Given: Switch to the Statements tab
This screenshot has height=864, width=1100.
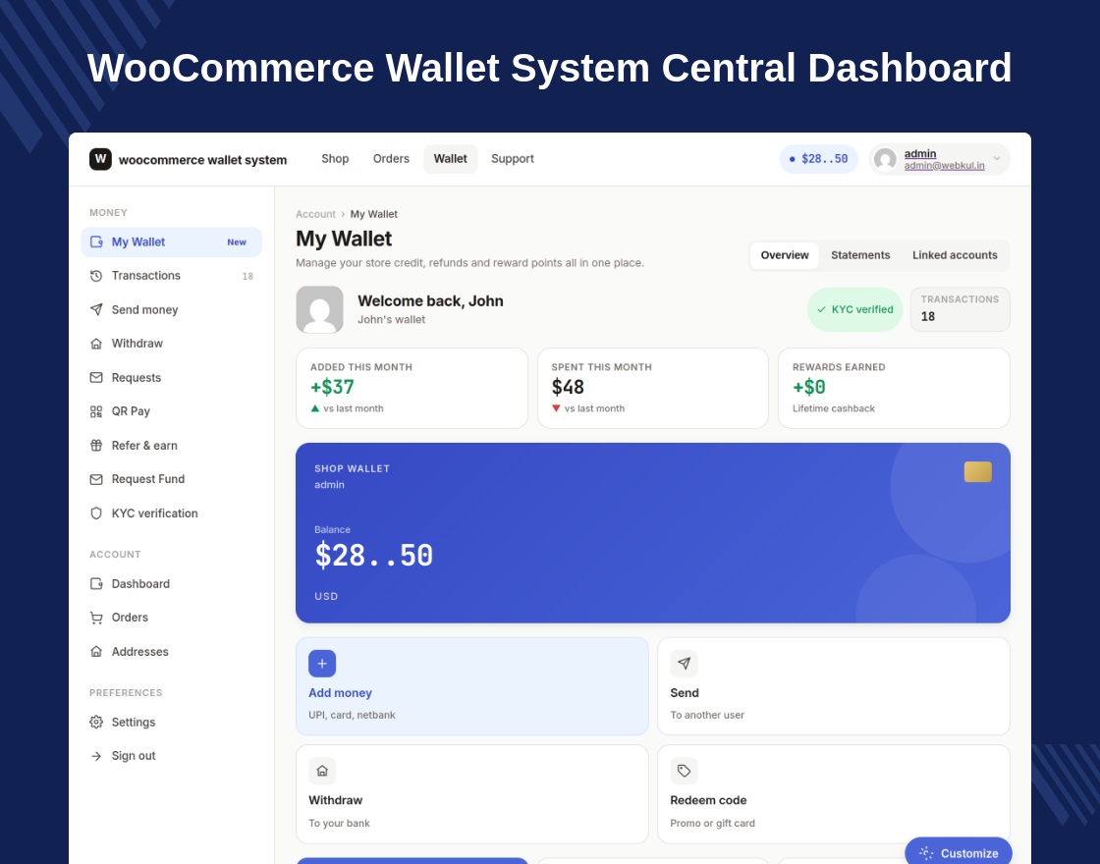Looking at the screenshot, I should coord(860,255).
